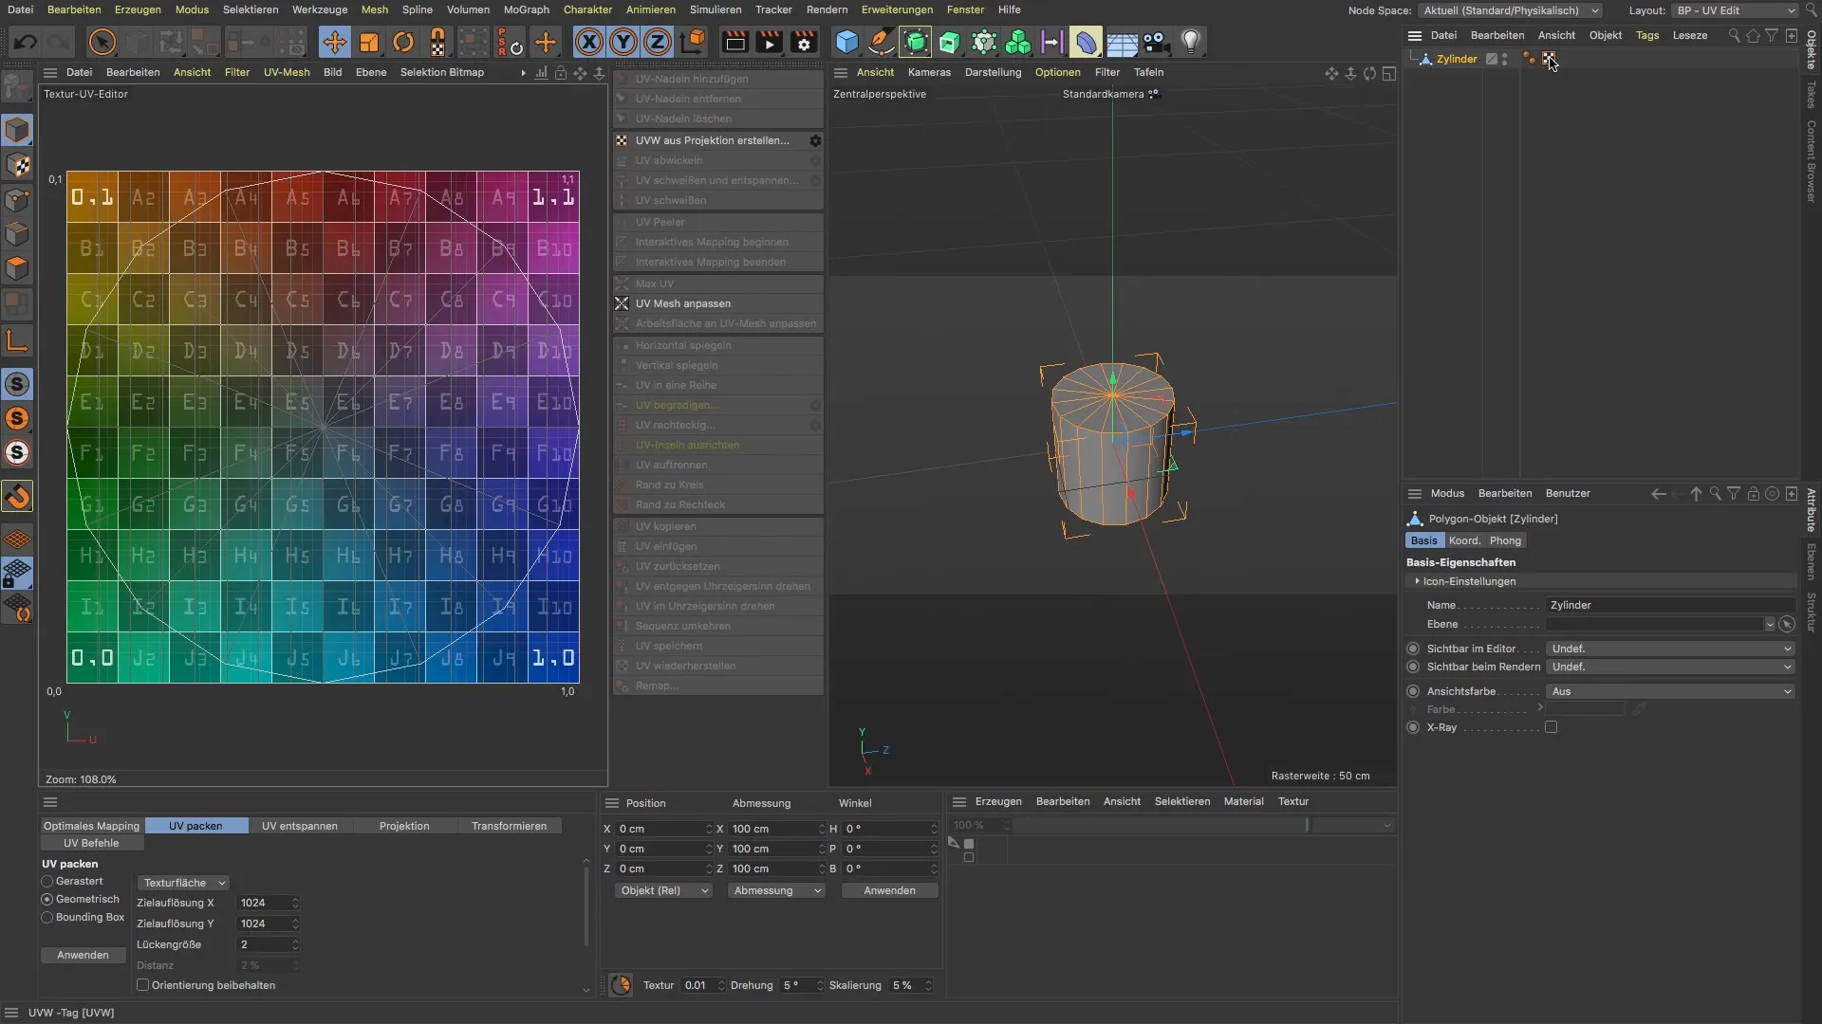1822x1024 pixels.
Task: Add a floor environment object
Action: 1122,42
